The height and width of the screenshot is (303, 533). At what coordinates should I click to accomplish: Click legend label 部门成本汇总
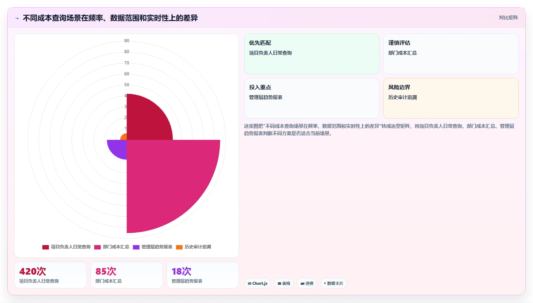(116, 247)
